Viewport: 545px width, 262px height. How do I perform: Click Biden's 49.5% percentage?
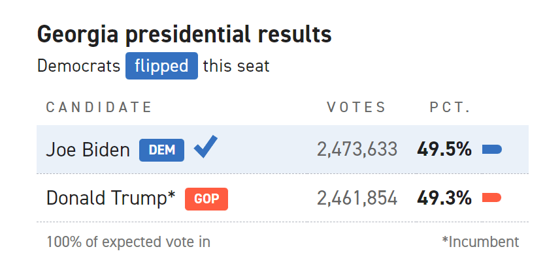444,150
